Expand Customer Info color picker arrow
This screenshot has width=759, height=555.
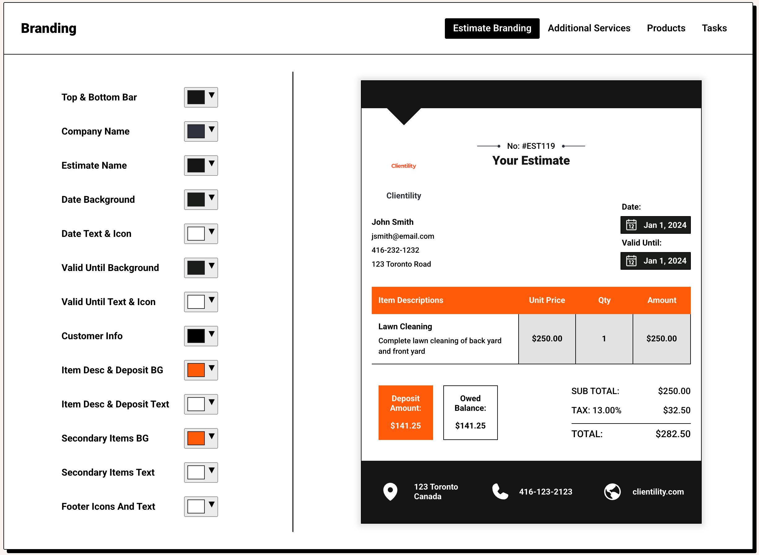(212, 334)
